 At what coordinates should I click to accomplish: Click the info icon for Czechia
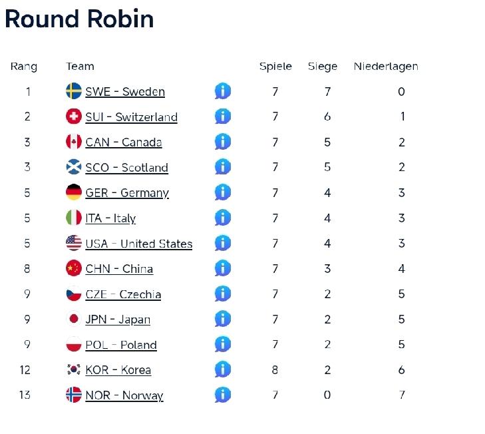click(x=222, y=294)
